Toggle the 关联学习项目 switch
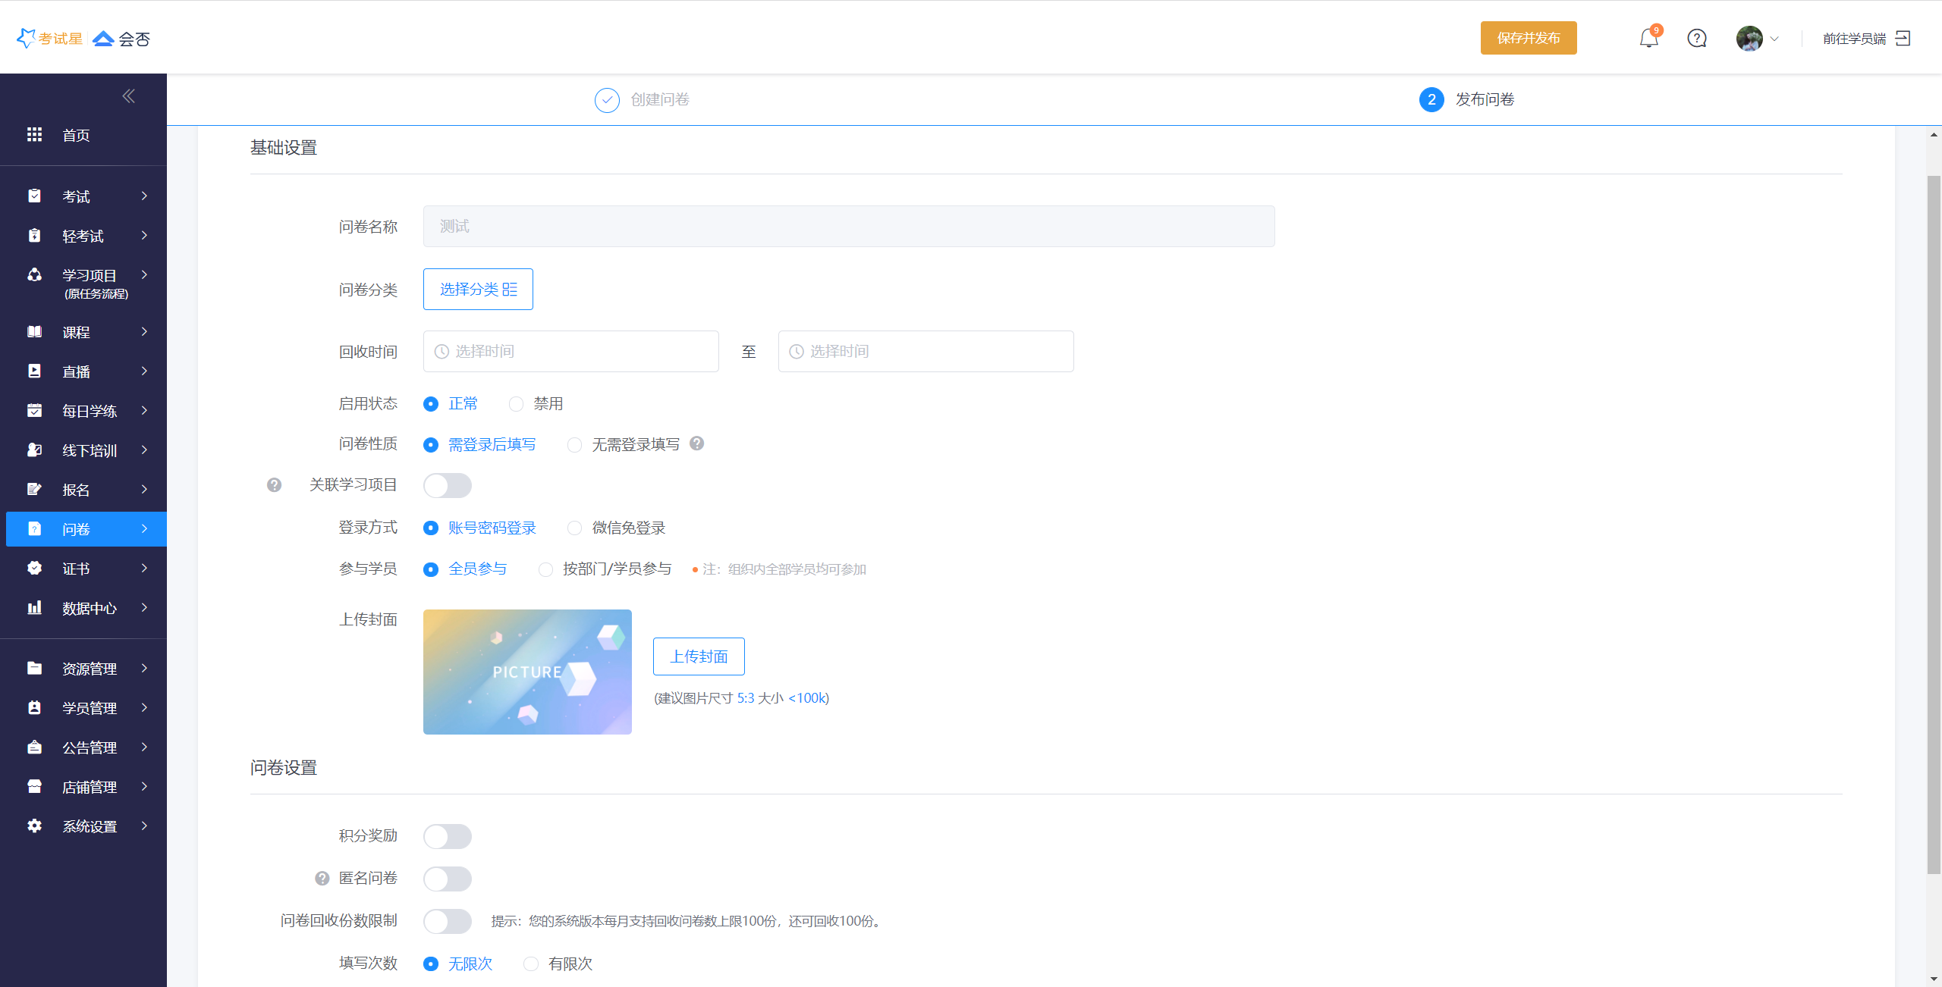The image size is (1942, 987). [x=447, y=485]
